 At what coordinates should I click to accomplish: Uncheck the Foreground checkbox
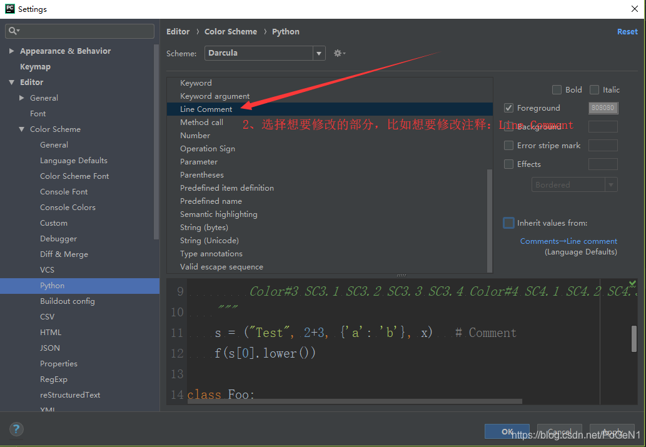point(509,108)
